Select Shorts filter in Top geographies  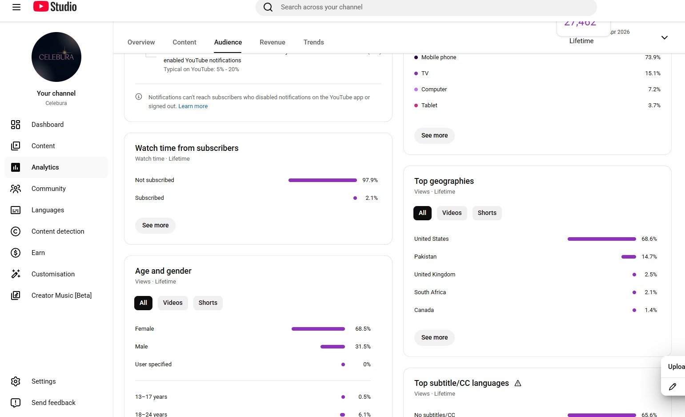[487, 213]
